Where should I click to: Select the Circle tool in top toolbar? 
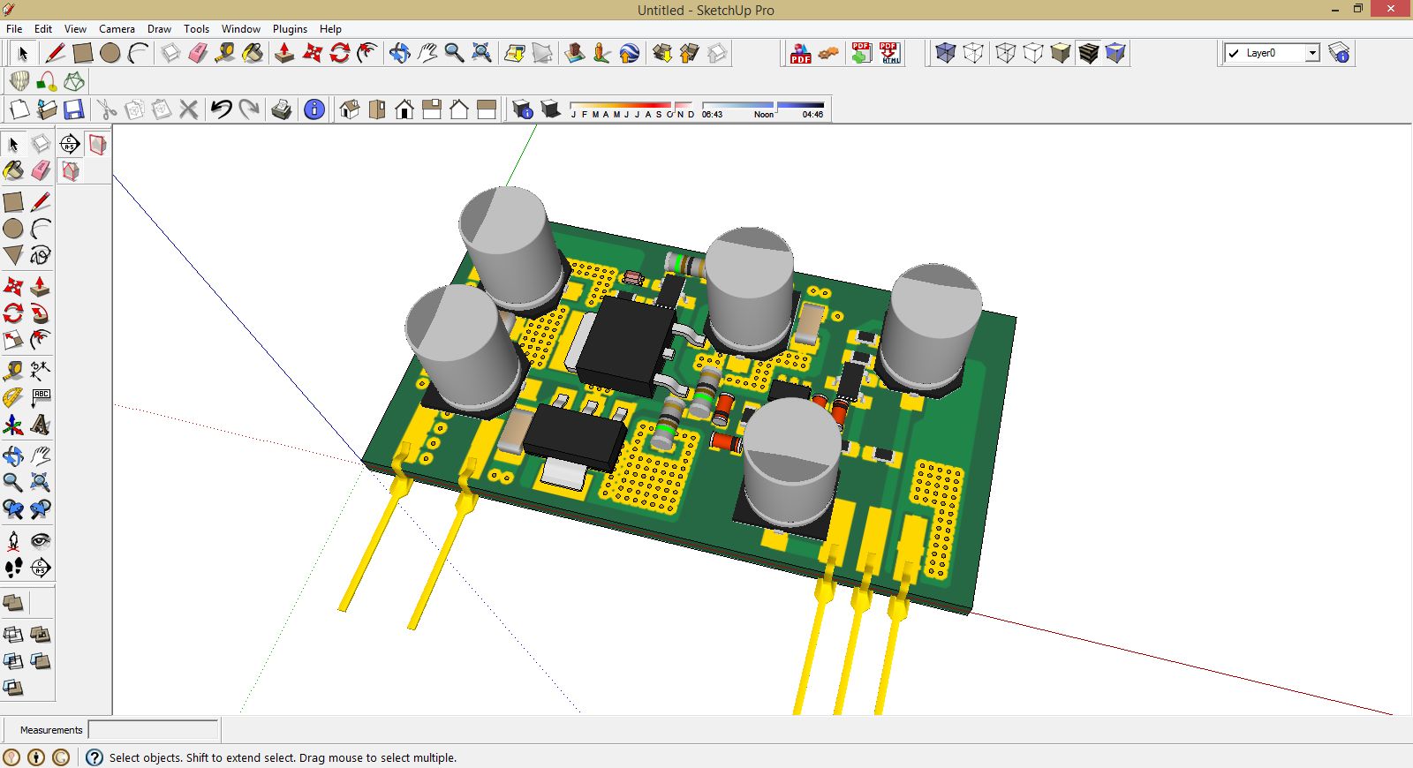click(110, 53)
